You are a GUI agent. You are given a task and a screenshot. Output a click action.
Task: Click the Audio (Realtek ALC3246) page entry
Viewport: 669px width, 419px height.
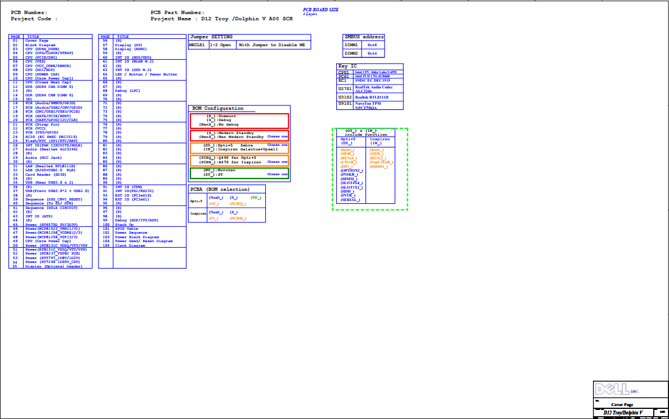tap(51, 149)
